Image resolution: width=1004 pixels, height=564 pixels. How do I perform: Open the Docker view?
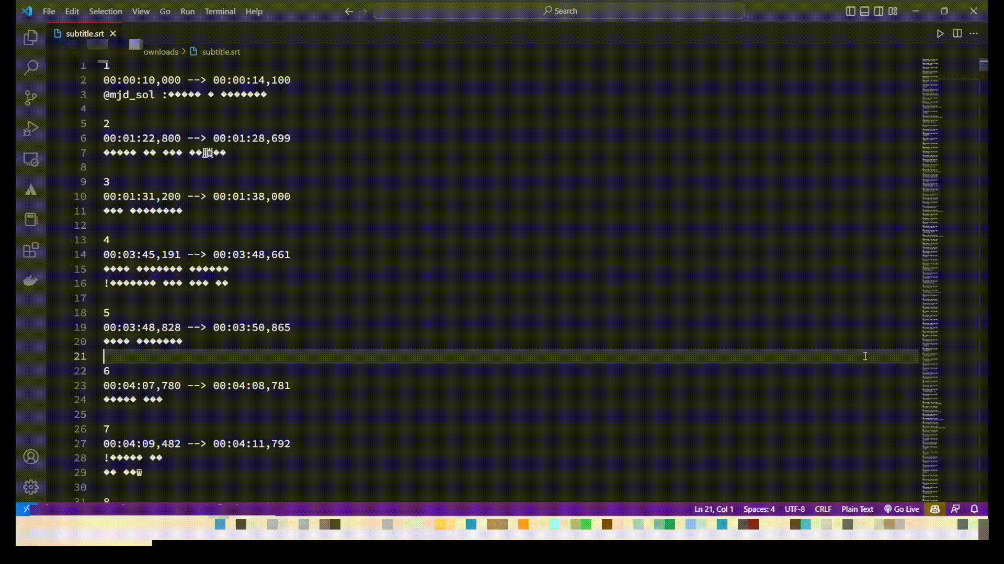[x=31, y=280]
